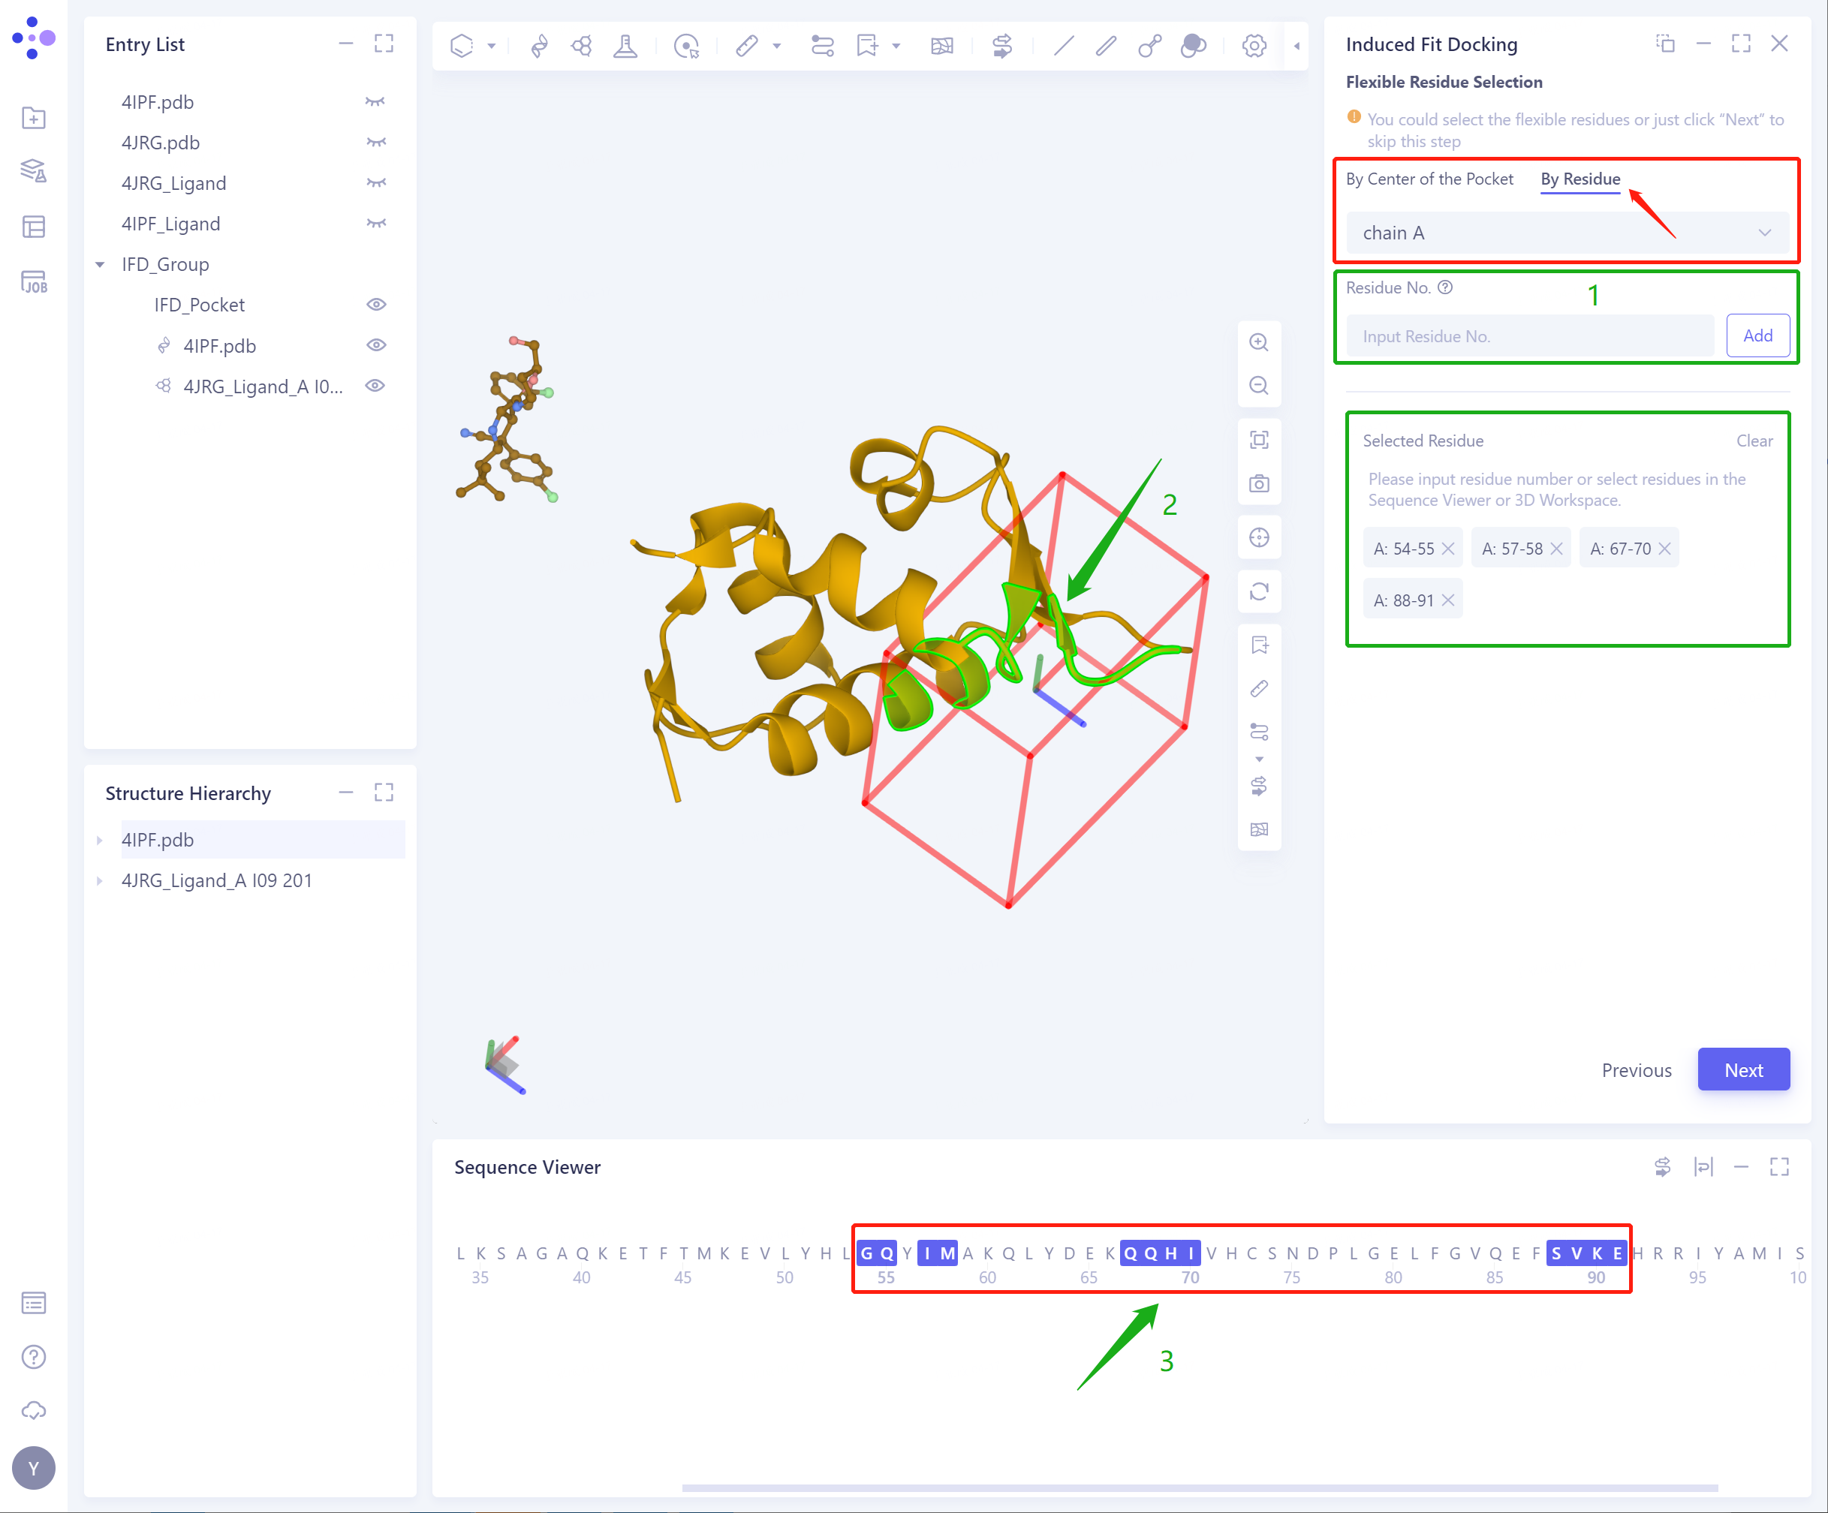Viewport: 1828px width, 1513px height.
Task: Click the center/focus crosshair icon in viewer sidebar
Action: pyautogui.click(x=1260, y=537)
